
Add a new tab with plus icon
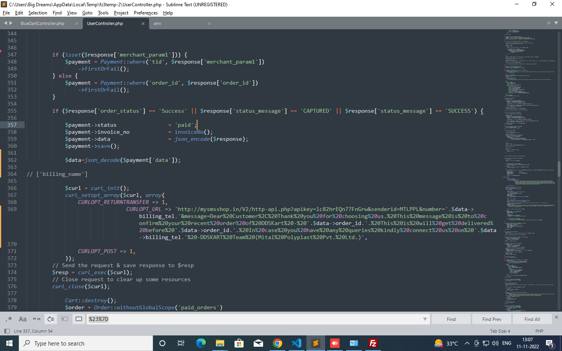(x=548, y=23)
